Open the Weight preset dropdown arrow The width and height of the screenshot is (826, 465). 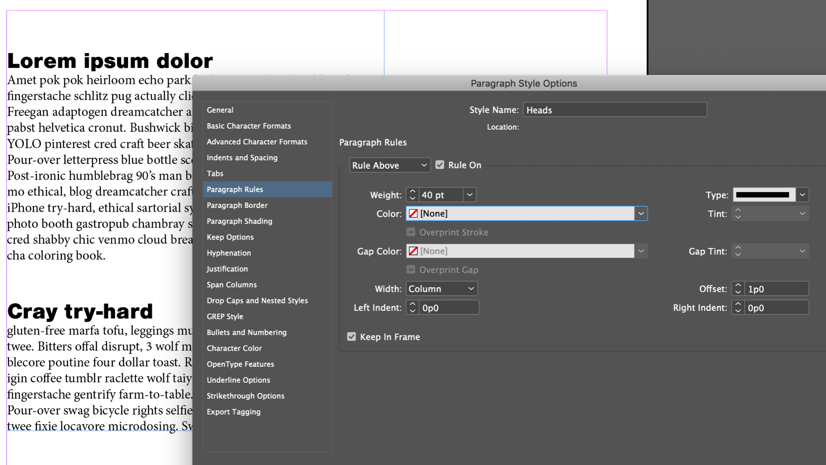(x=470, y=195)
